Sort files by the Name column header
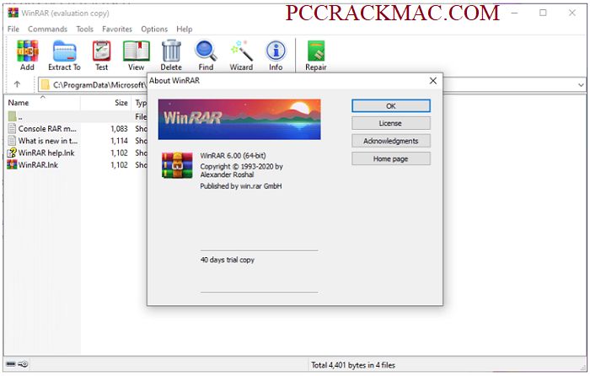The height and width of the screenshot is (376, 590). [x=42, y=102]
